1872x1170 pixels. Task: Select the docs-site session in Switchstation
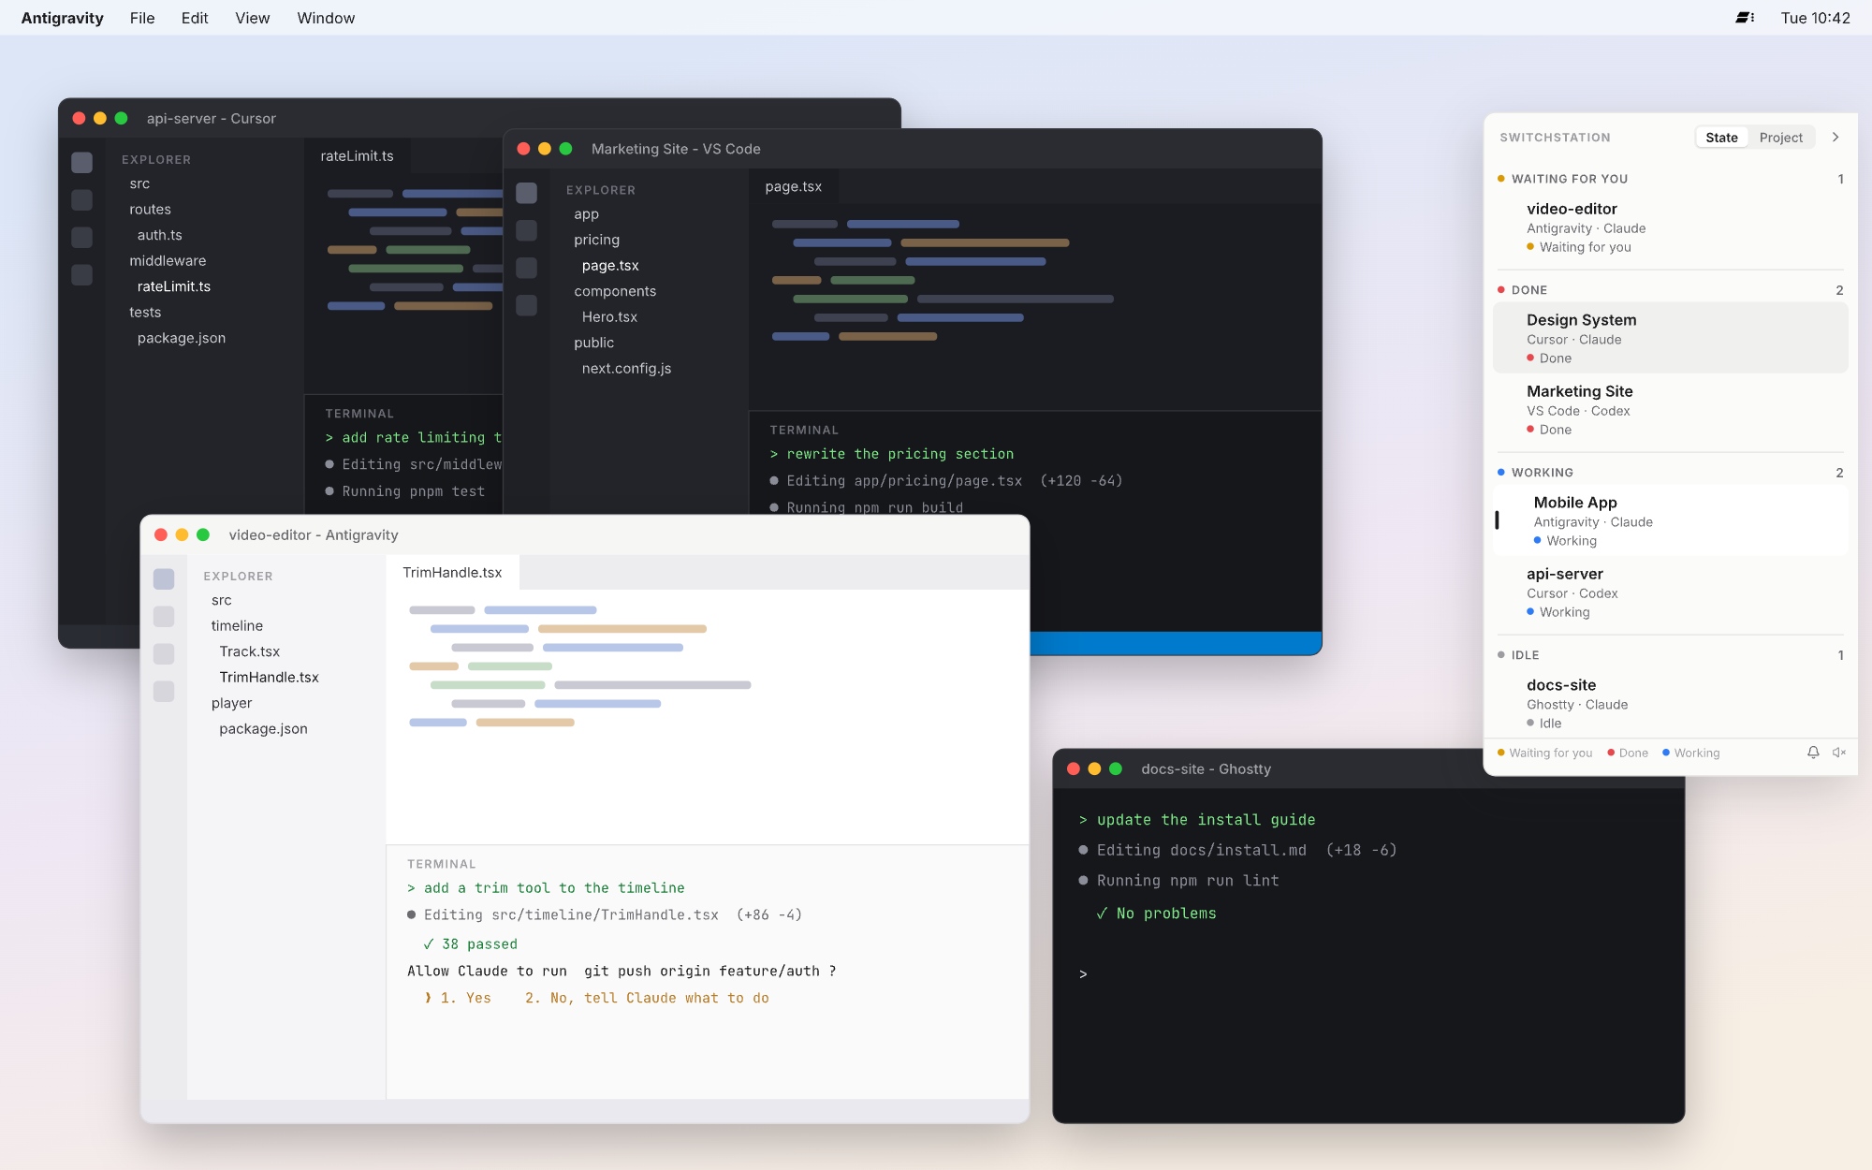point(1670,703)
